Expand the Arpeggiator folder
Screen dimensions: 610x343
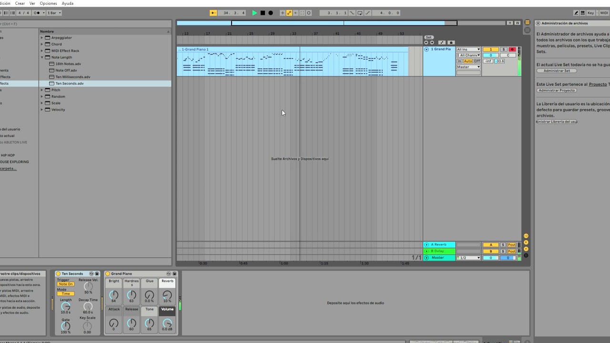click(42, 38)
